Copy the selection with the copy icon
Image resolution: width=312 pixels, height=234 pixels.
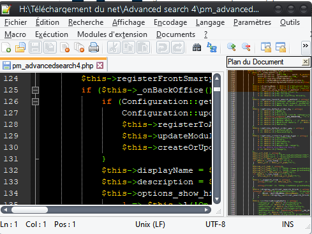(x=128, y=47)
